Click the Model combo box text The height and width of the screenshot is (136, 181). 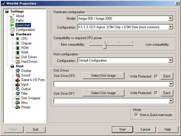point(95,19)
